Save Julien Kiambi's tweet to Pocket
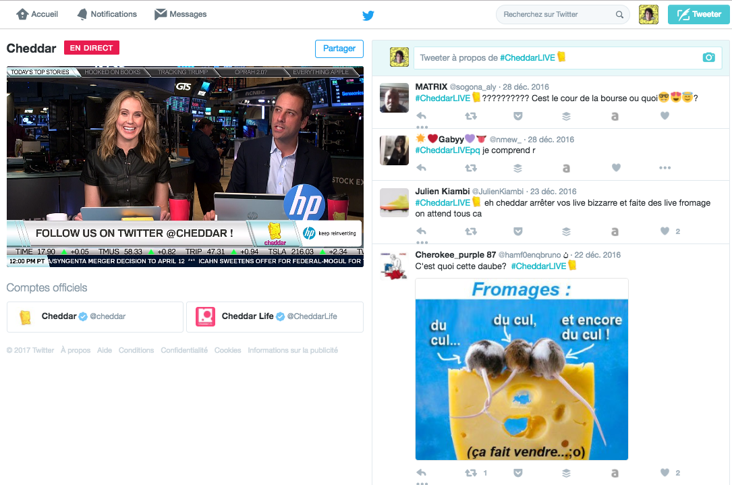 point(517,231)
